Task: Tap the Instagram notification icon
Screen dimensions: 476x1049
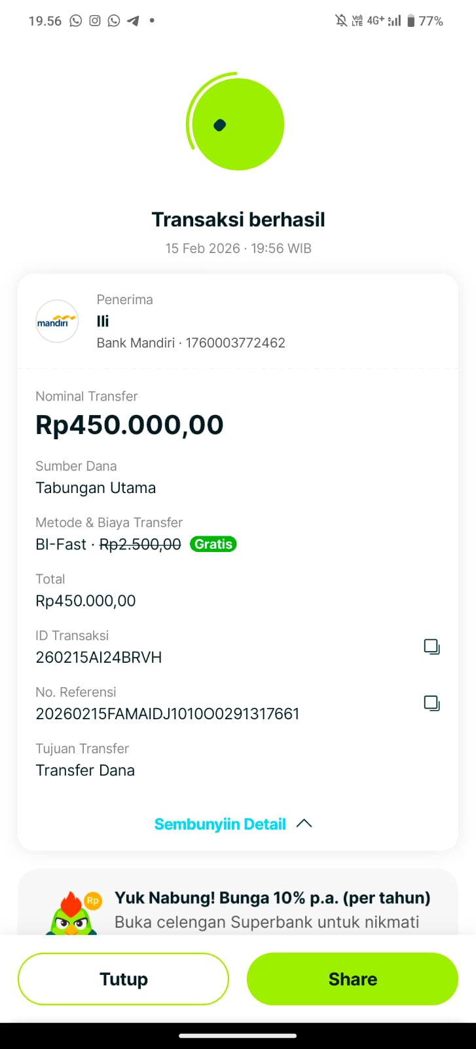Action: [95, 21]
